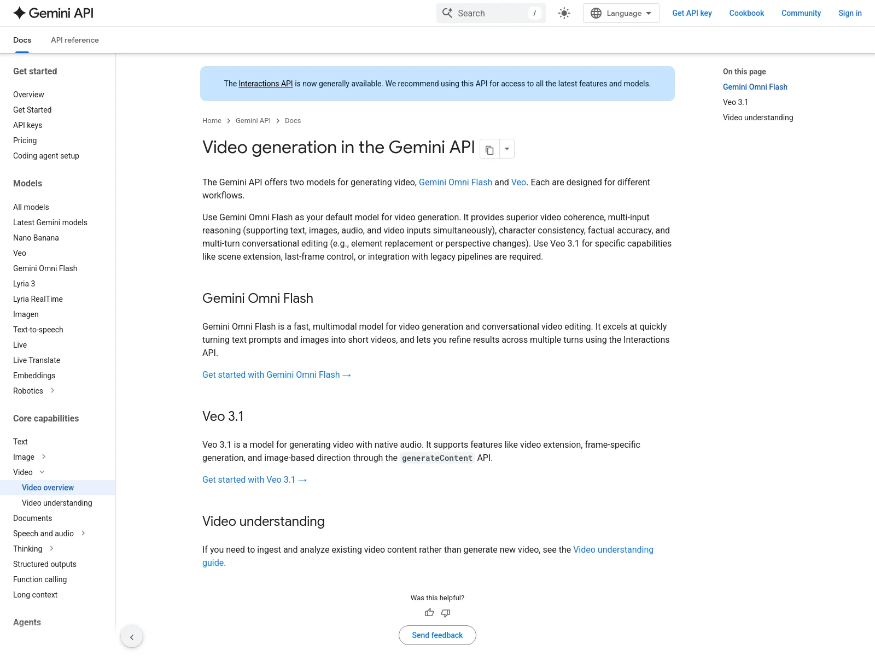Open Gemini Omni Flash link in intro paragraph

[456, 182]
